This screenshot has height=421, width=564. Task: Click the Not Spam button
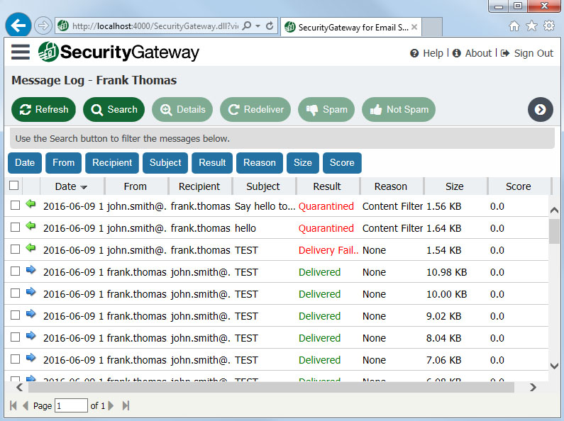coord(399,110)
